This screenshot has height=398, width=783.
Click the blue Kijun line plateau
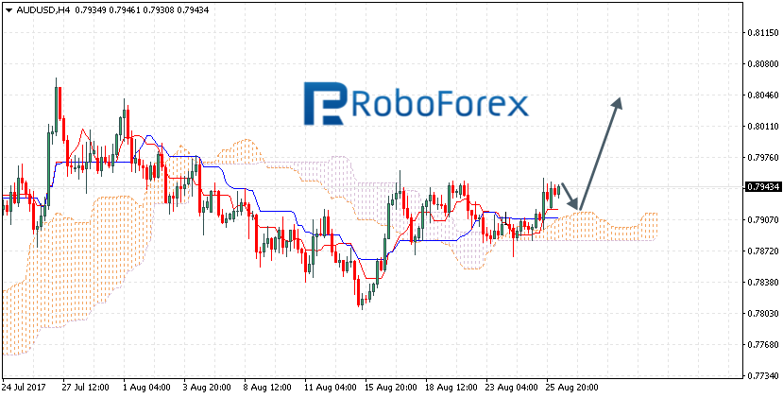click(100, 163)
